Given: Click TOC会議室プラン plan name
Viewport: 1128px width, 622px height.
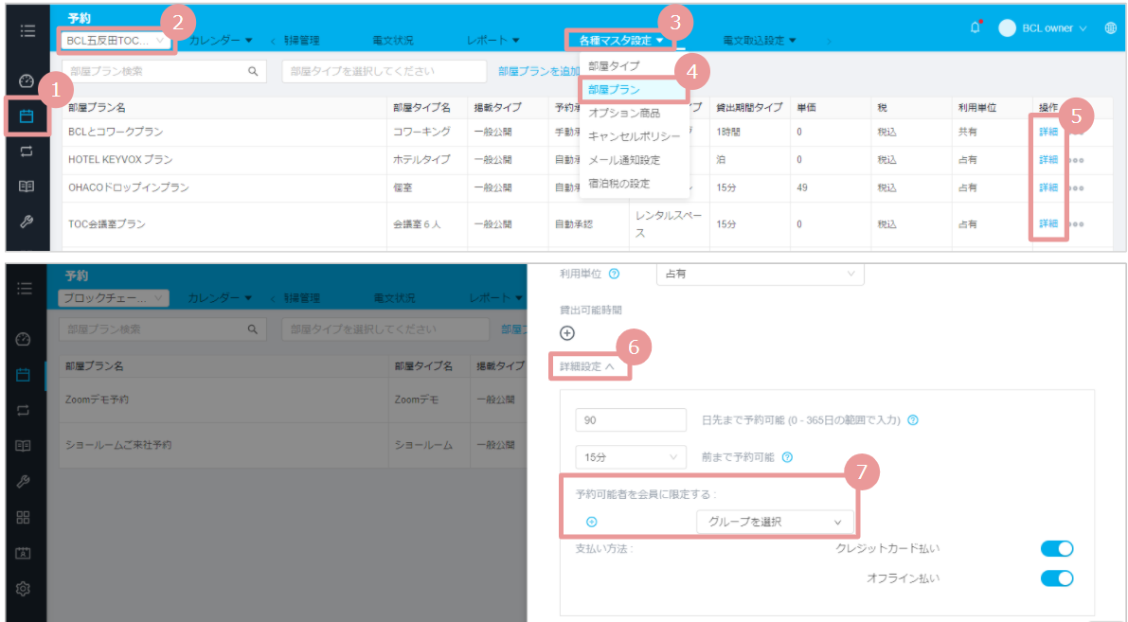Looking at the screenshot, I should [106, 224].
